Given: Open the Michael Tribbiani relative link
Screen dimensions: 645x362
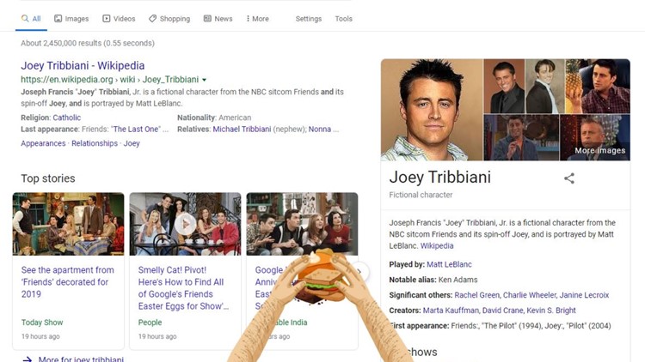Looking at the screenshot, I should point(242,129).
